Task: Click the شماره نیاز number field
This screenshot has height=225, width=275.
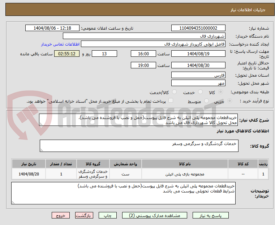Action: [x=198, y=28]
